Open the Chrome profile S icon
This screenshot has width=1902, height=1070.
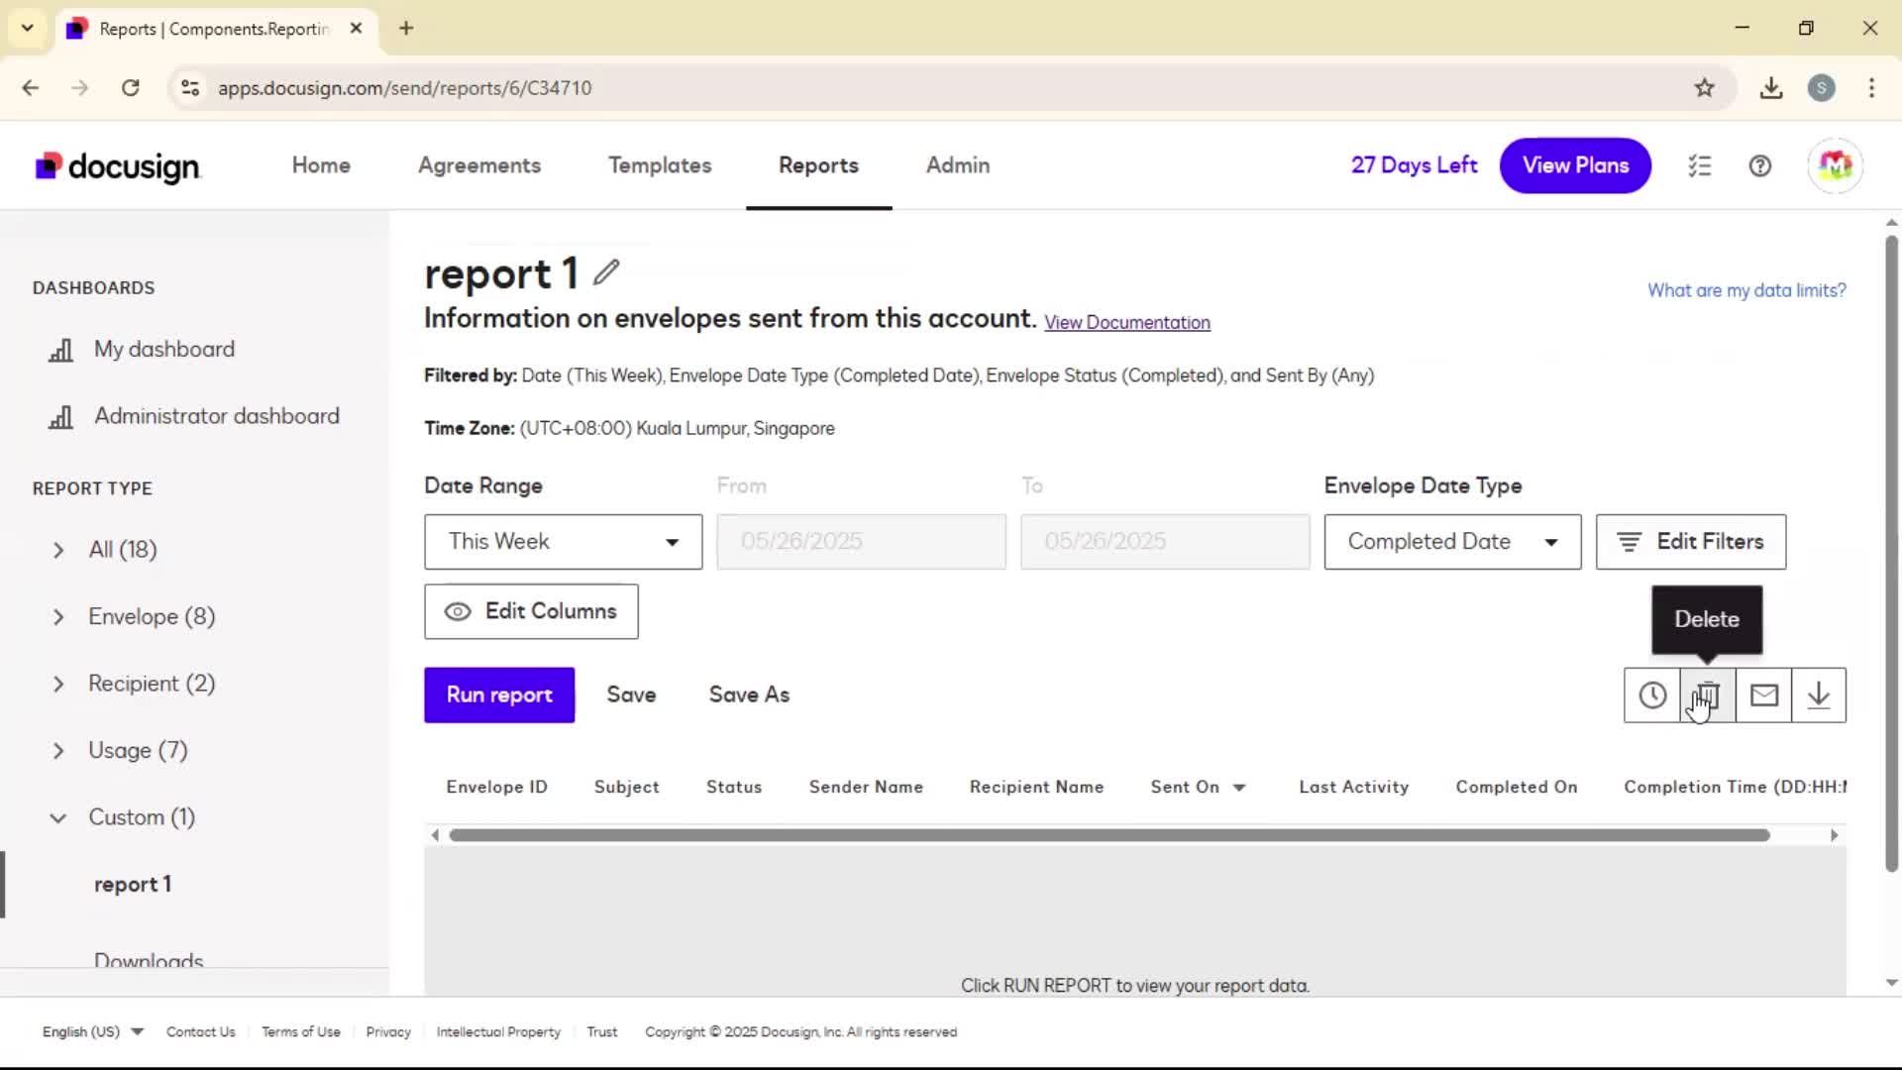[1822, 88]
